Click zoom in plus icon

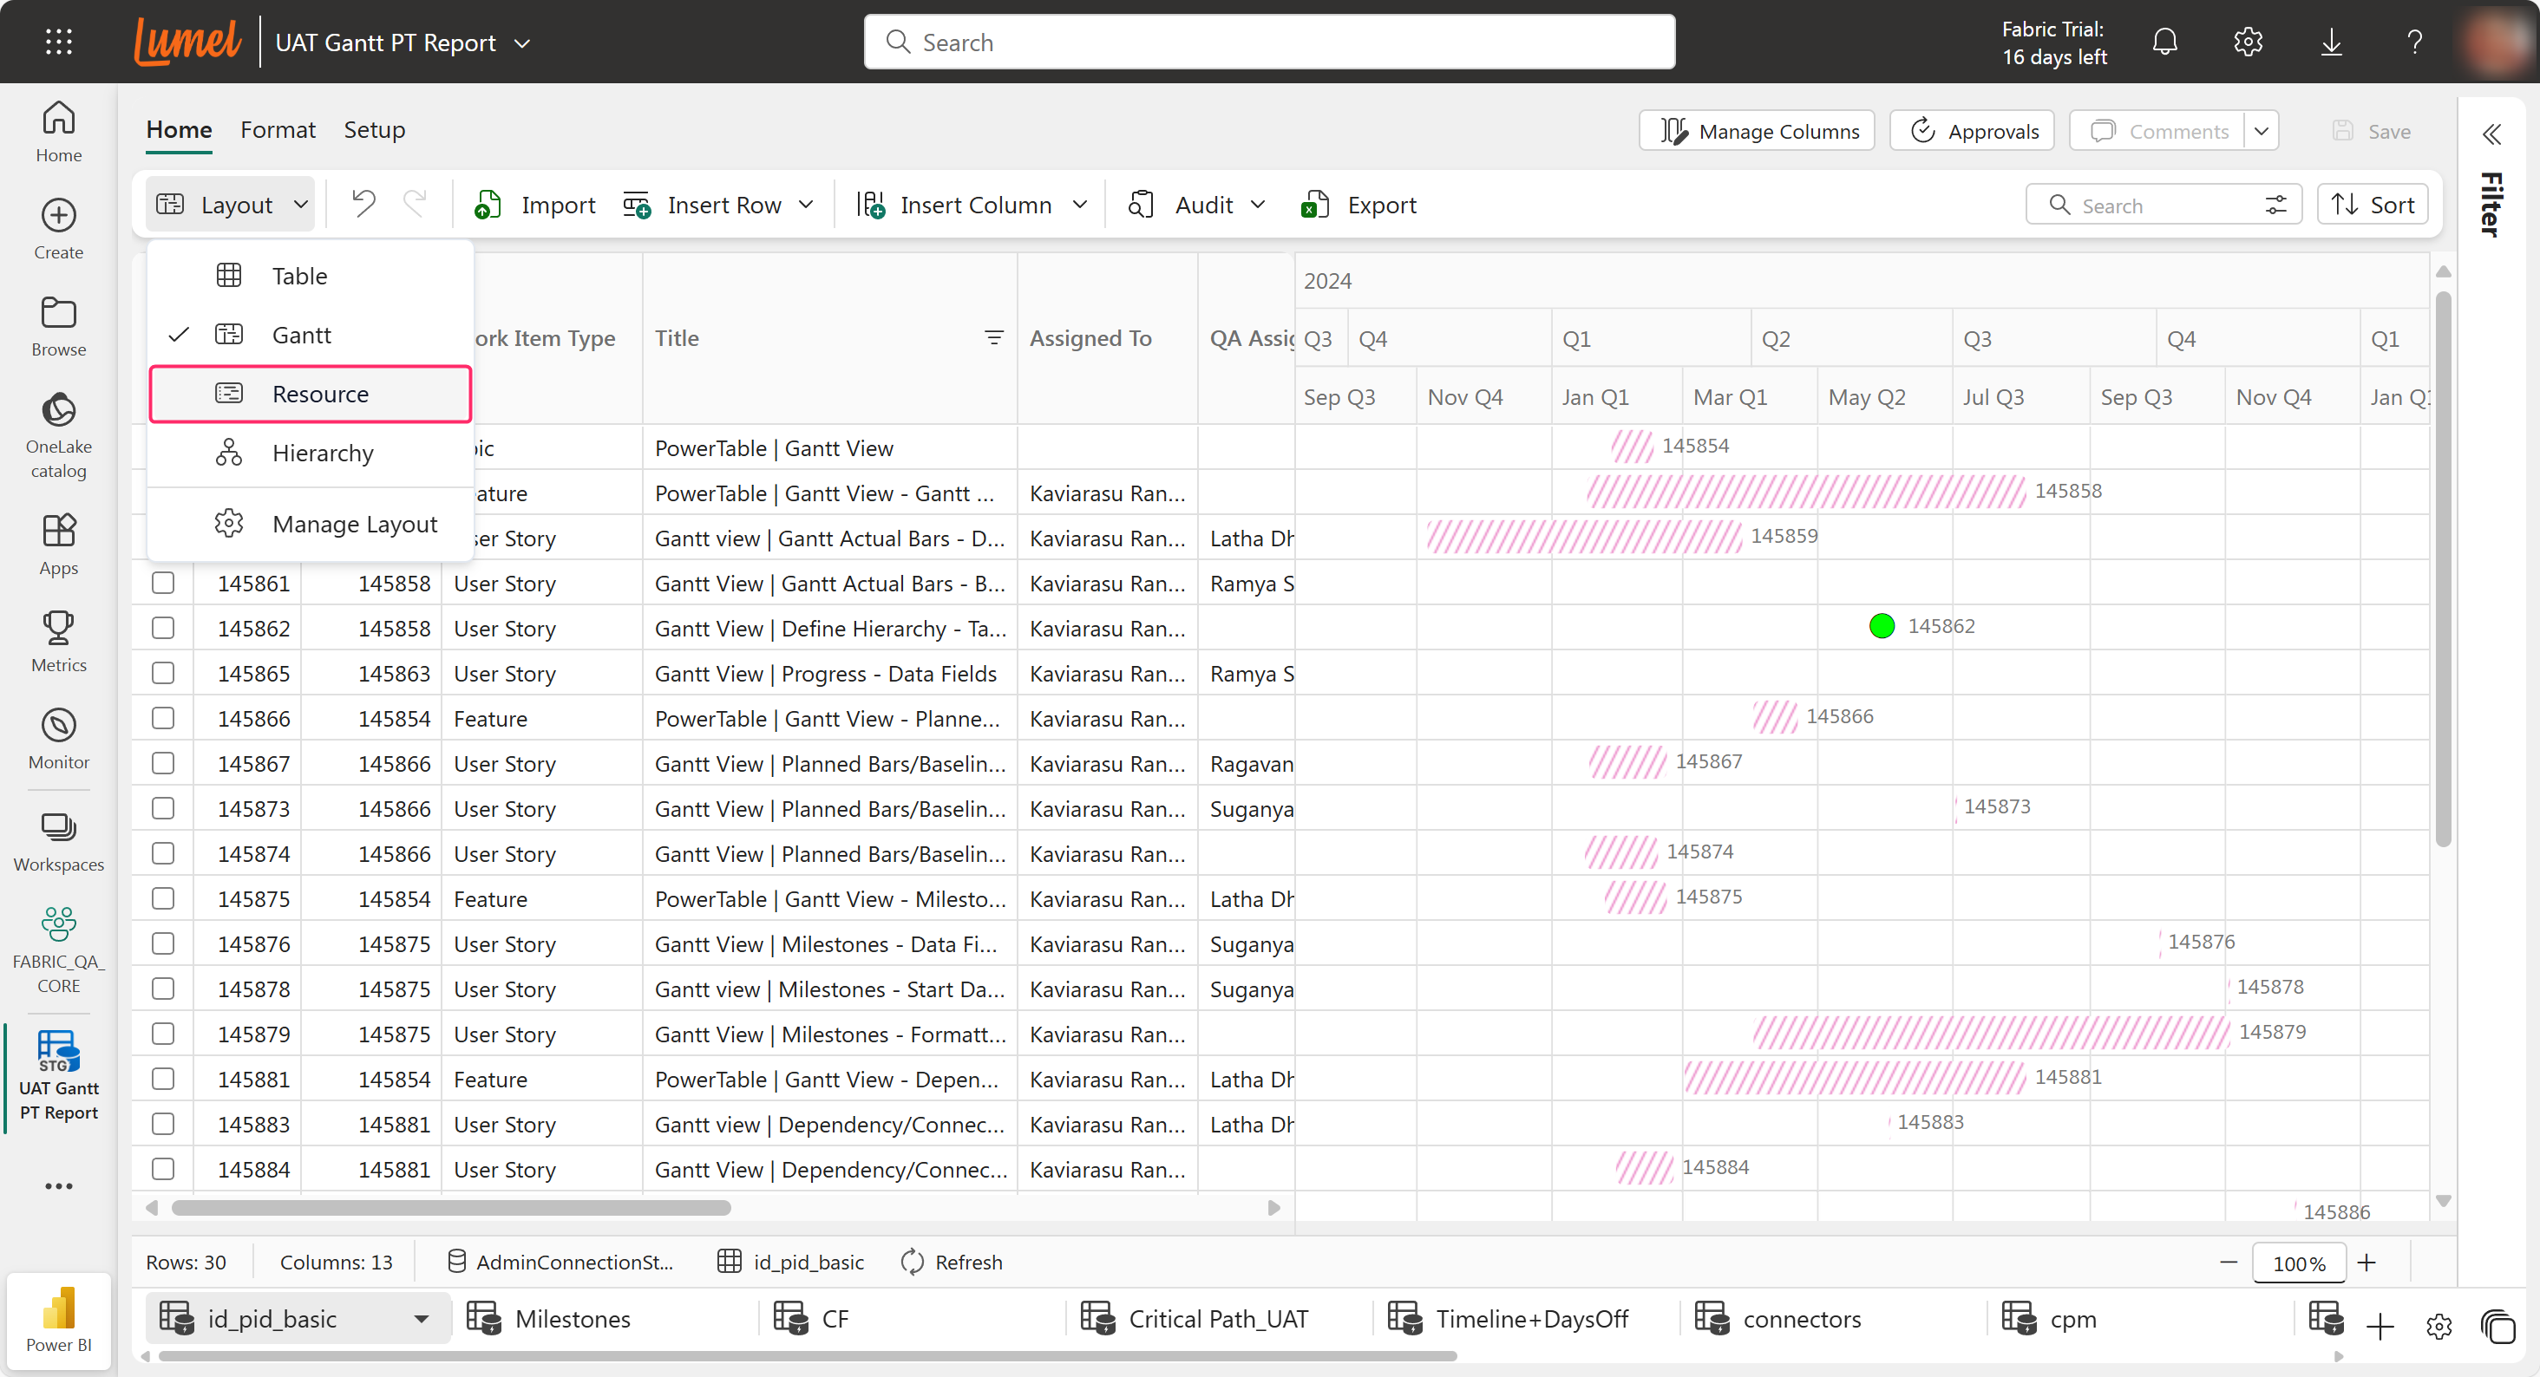tap(2367, 1263)
